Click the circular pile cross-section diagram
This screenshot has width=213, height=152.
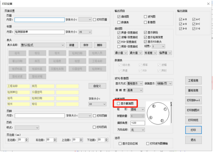pyautogui.click(x=158, y=113)
